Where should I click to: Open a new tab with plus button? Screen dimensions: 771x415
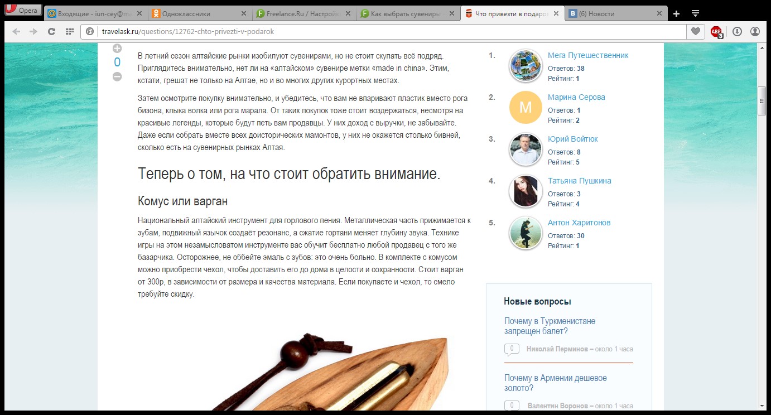click(x=677, y=13)
